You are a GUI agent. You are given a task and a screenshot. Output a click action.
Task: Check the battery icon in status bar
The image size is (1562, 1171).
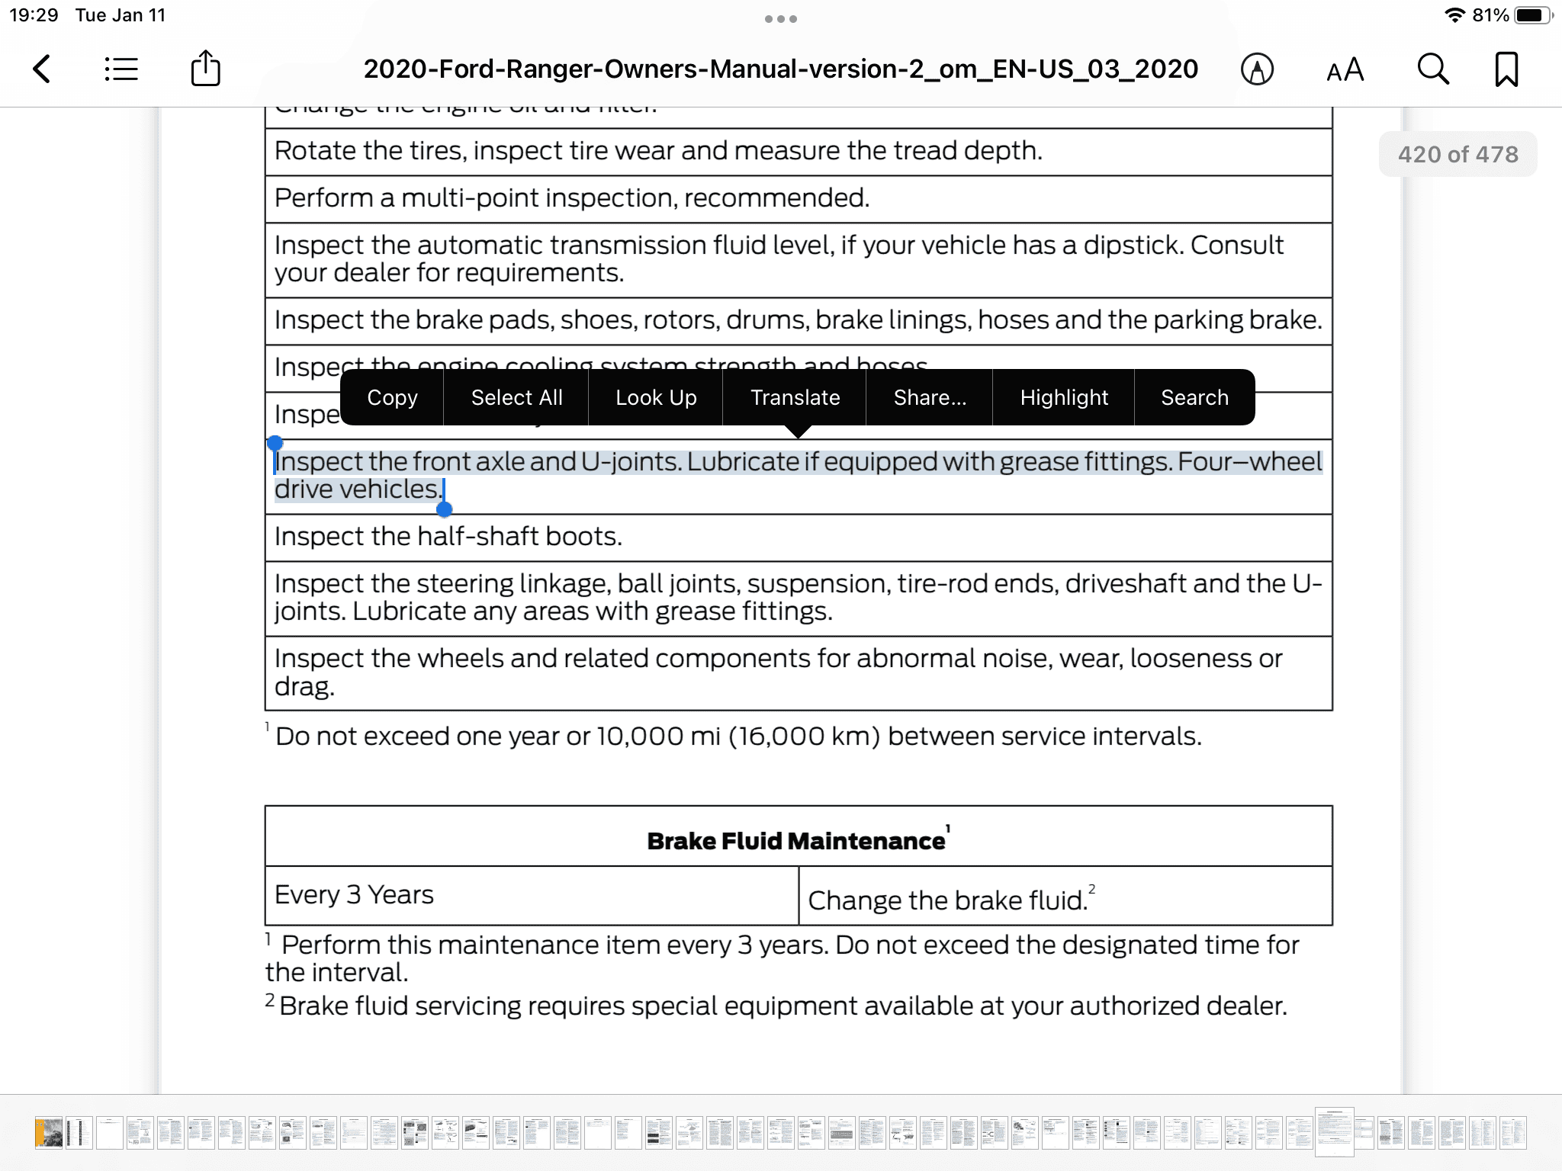tap(1533, 15)
